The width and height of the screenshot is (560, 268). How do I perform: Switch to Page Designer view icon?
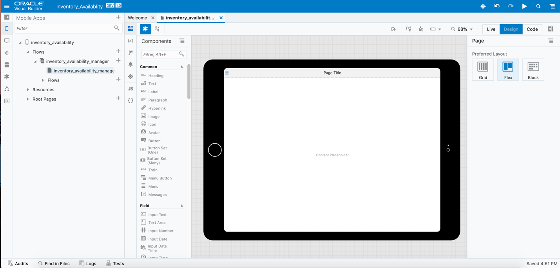(x=130, y=29)
